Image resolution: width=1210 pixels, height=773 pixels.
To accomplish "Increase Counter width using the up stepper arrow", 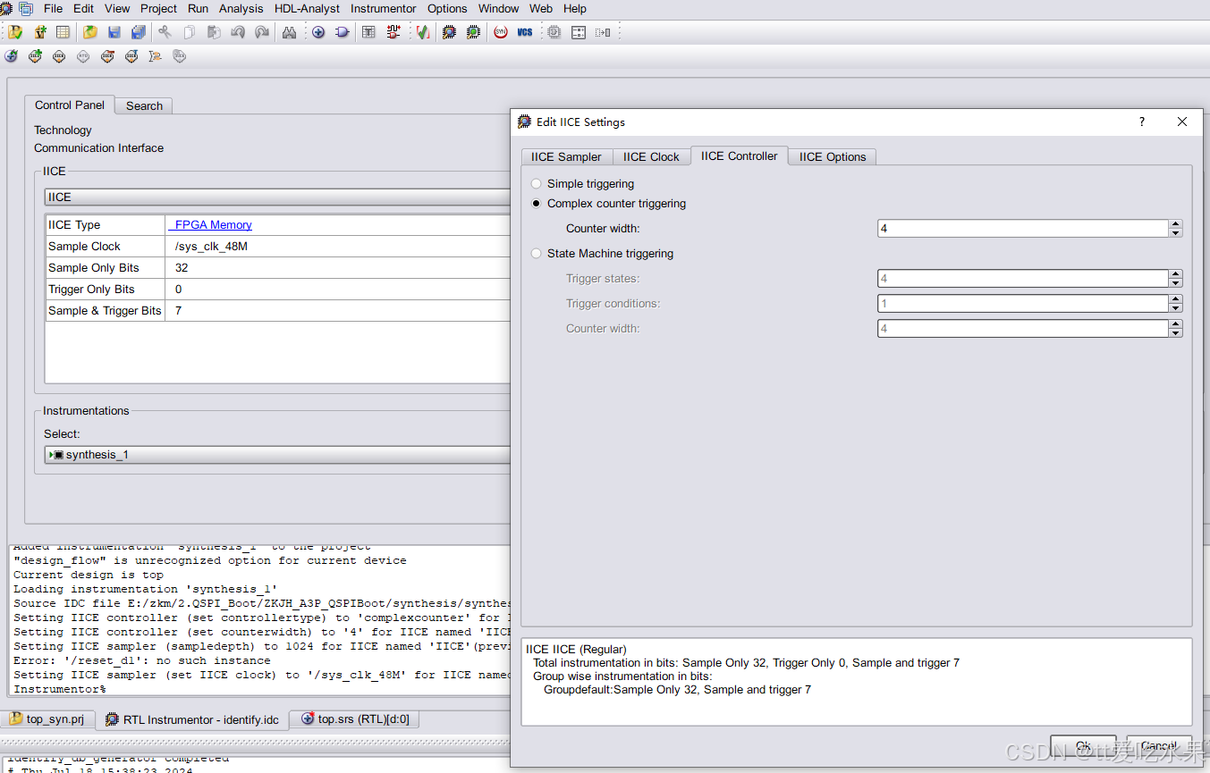I will click(1175, 224).
